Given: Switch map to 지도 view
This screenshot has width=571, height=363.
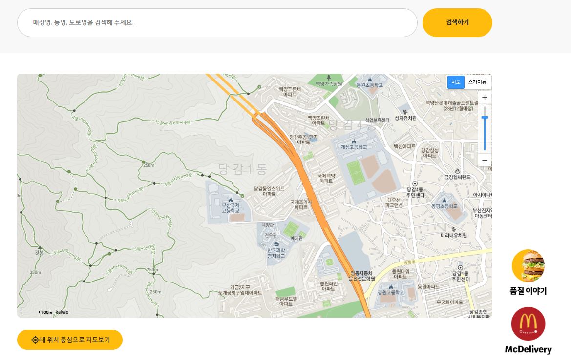Looking at the screenshot, I should (x=456, y=82).
